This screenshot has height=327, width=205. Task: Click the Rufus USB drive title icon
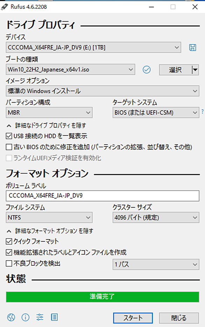point(5,7)
